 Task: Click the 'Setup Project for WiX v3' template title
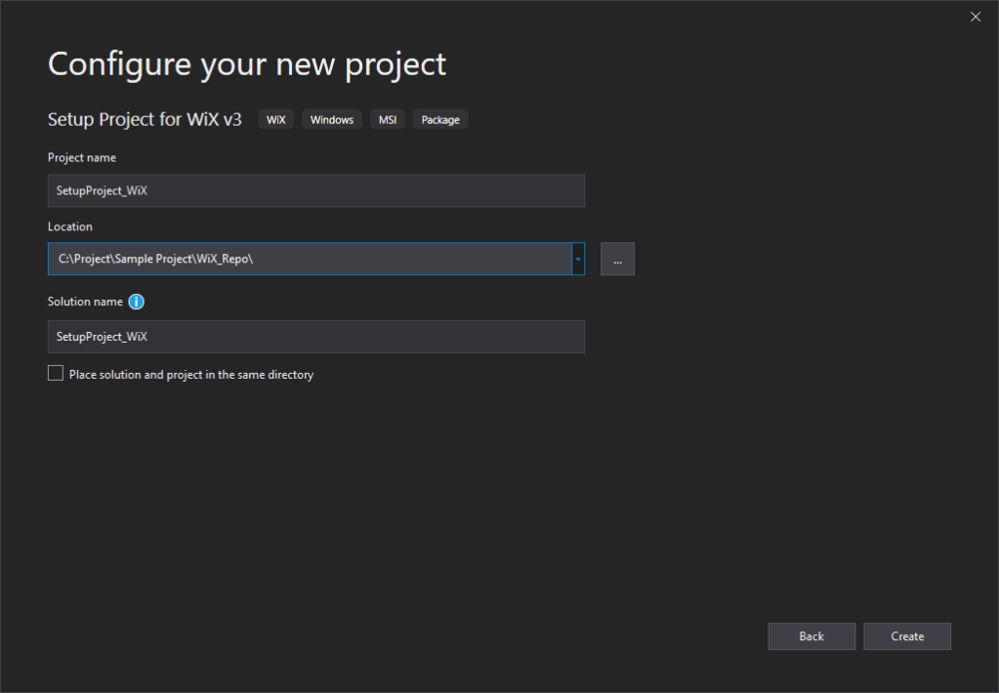(145, 119)
